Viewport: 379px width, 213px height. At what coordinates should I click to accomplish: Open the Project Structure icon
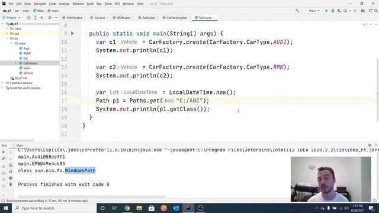pos(363,11)
